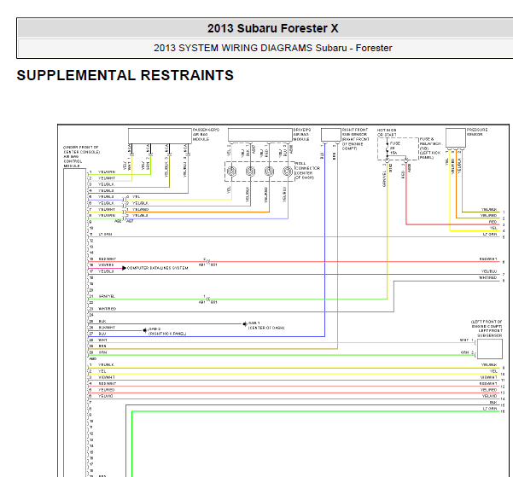Click the Driver's Air Bag Module box
The image size is (513, 477).
click(x=259, y=135)
